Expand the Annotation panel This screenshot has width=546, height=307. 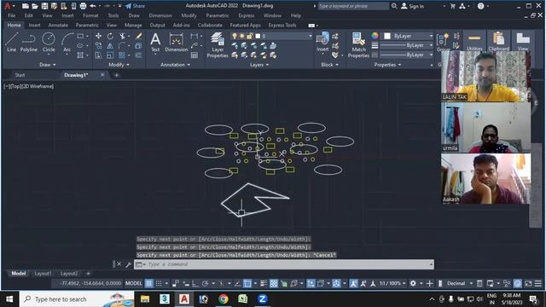pos(175,65)
